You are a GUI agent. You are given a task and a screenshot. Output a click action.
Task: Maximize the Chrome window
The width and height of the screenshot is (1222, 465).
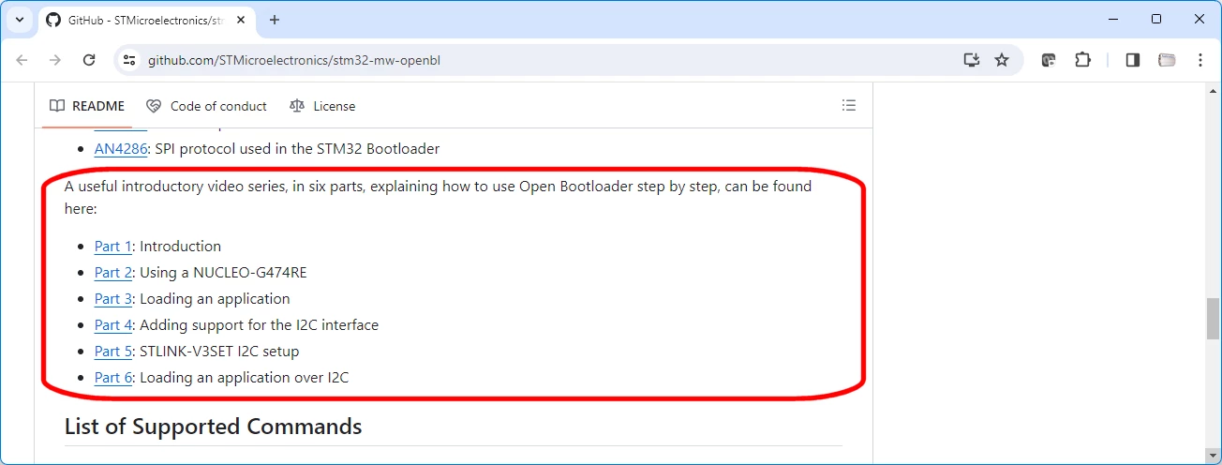click(1156, 19)
